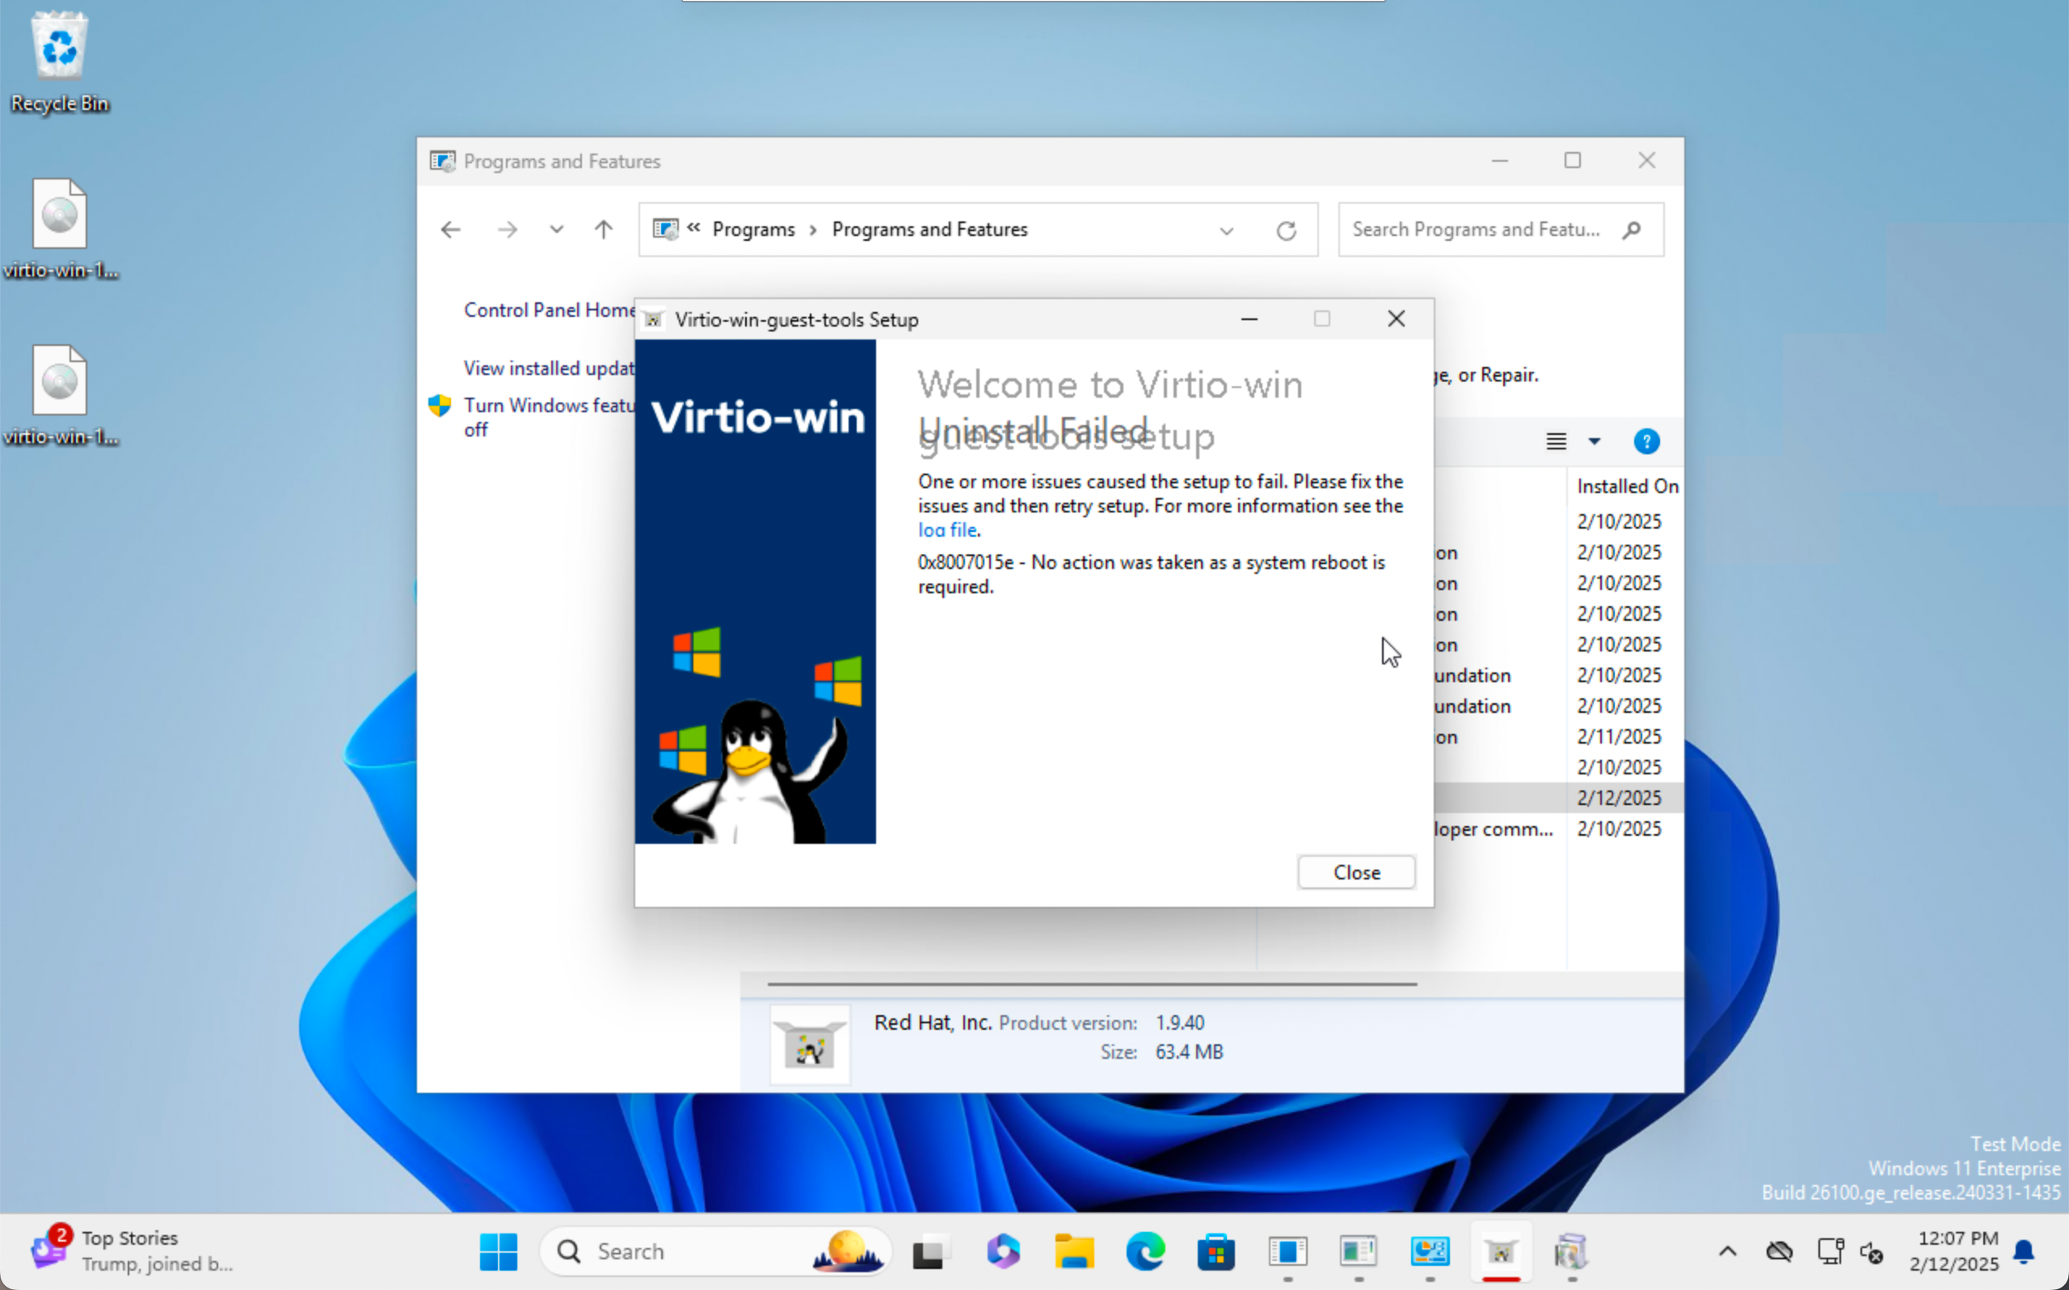The width and height of the screenshot is (2069, 1290).
Task: Expand recent locations chevron dropdown
Action: pyautogui.click(x=556, y=230)
